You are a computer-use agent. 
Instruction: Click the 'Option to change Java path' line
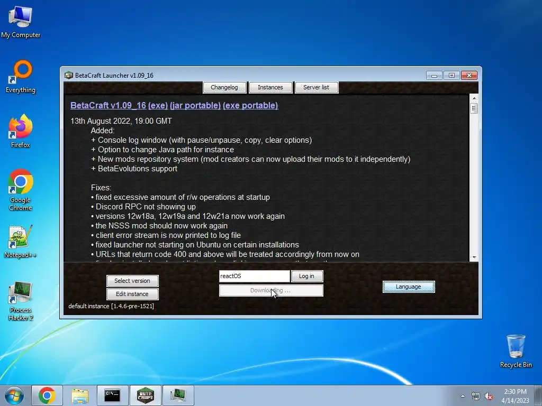[162, 150]
